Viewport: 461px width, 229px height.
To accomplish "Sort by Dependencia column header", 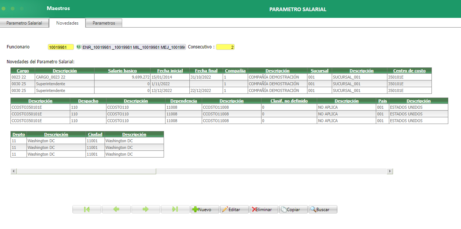I will coord(184,101).
